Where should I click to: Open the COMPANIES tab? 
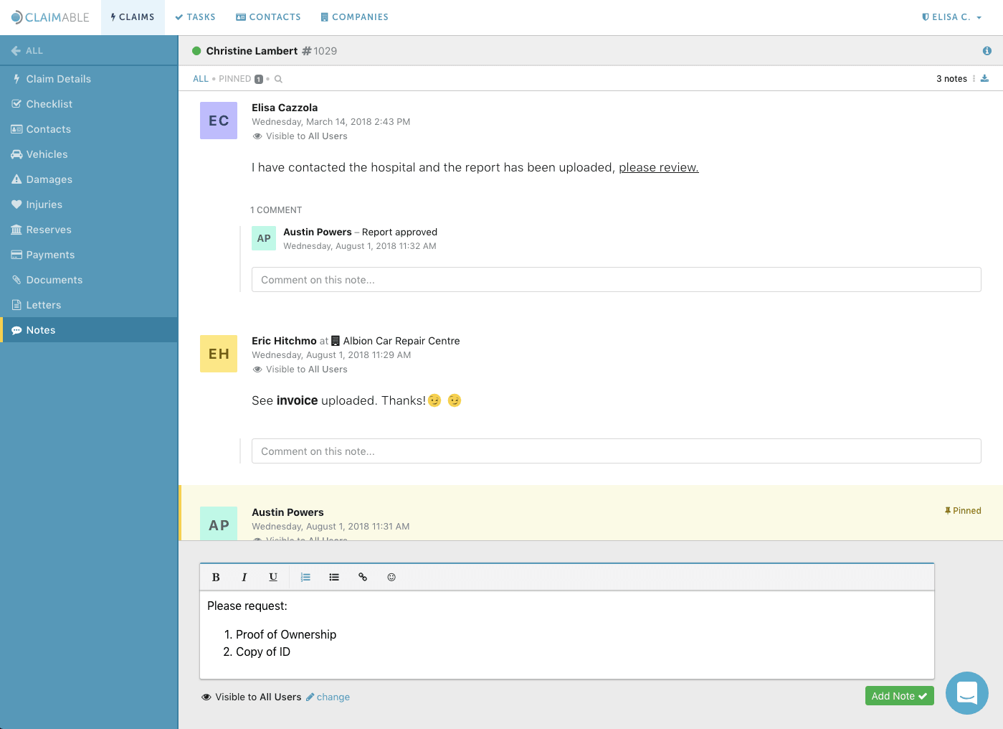tap(354, 17)
